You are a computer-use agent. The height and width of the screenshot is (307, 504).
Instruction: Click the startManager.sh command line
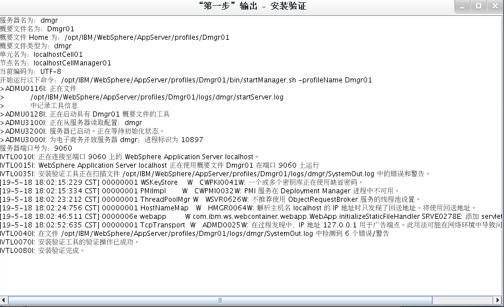186,80
